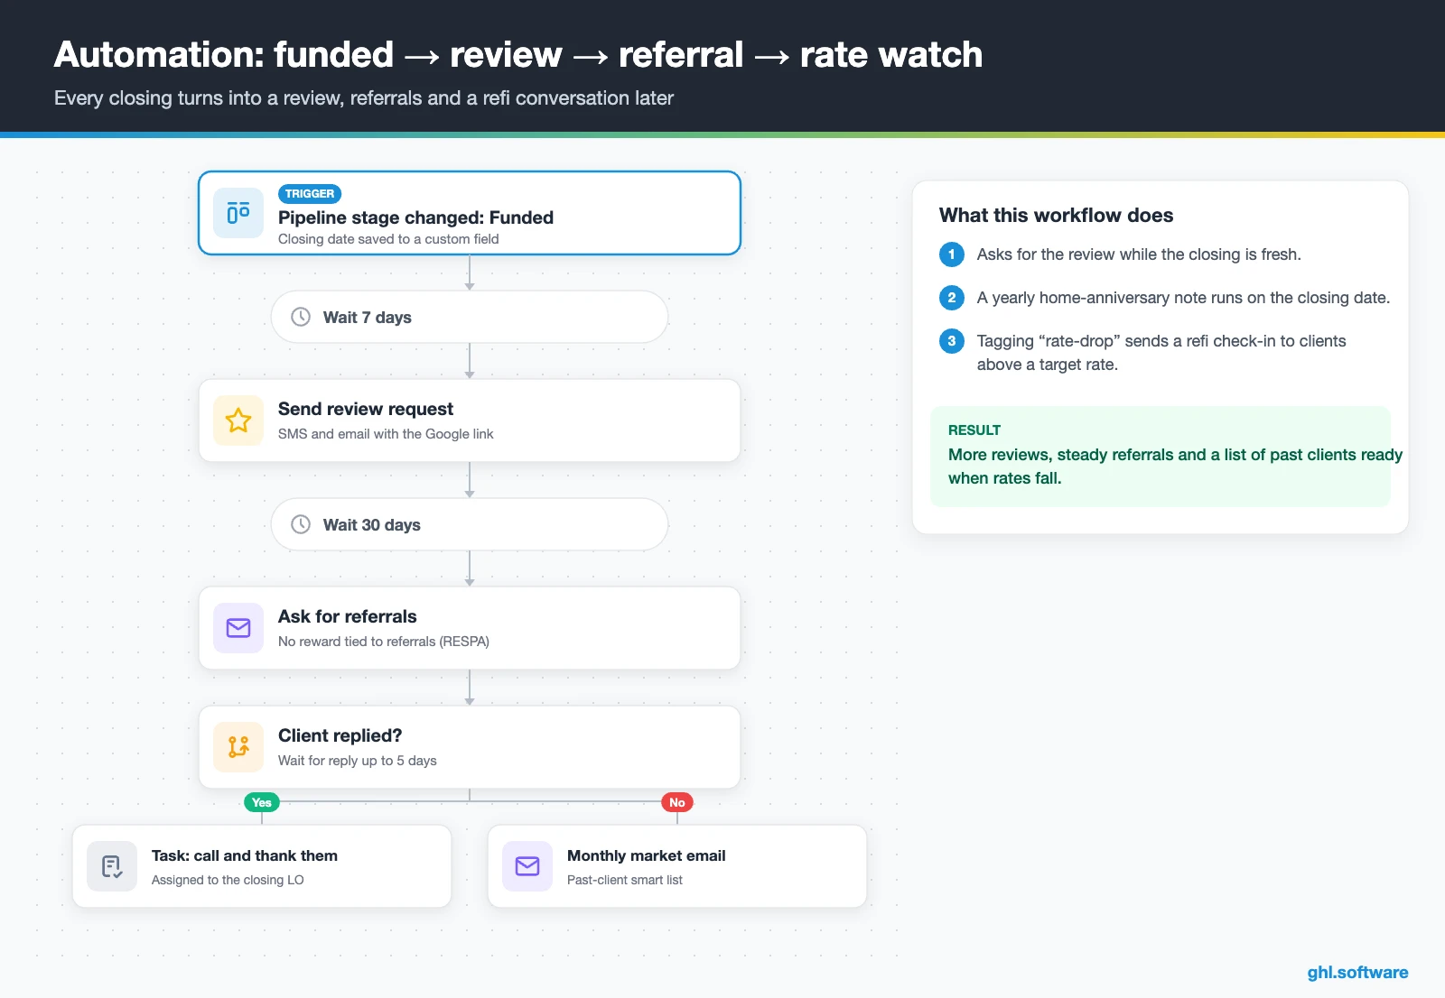Click the envelope icon on Monthly market email

pyautogui.click(x=527, y=866)
